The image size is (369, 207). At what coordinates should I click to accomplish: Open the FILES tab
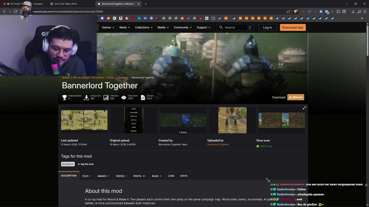pyautogui.click(x=86, y=176)
